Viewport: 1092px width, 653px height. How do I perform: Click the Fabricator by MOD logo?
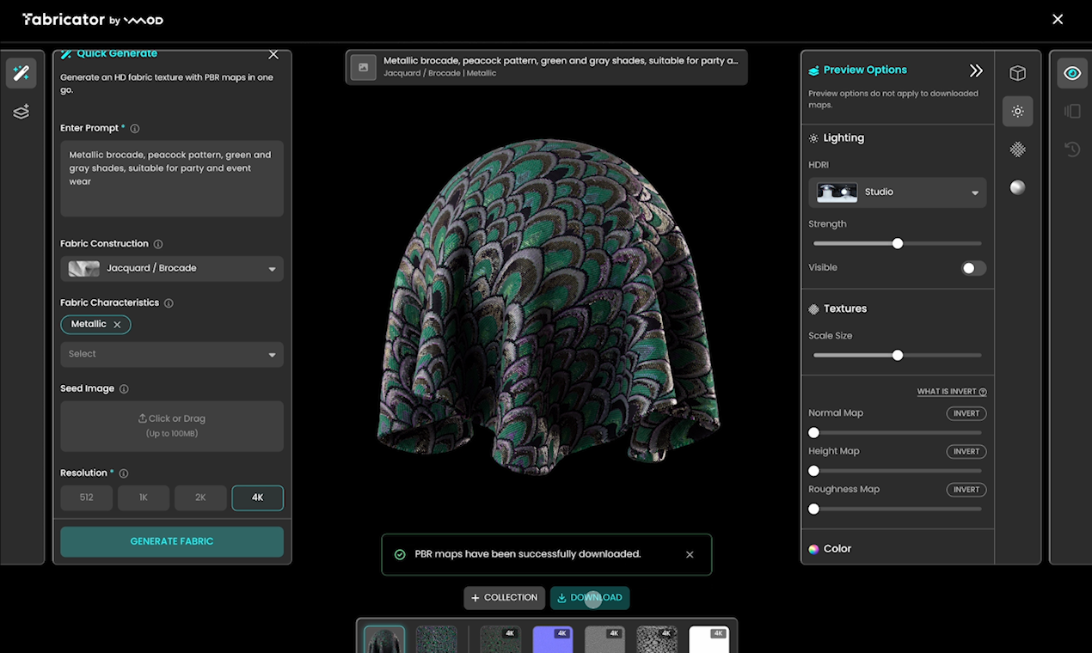pyautogui.click(x=93, y=19)
